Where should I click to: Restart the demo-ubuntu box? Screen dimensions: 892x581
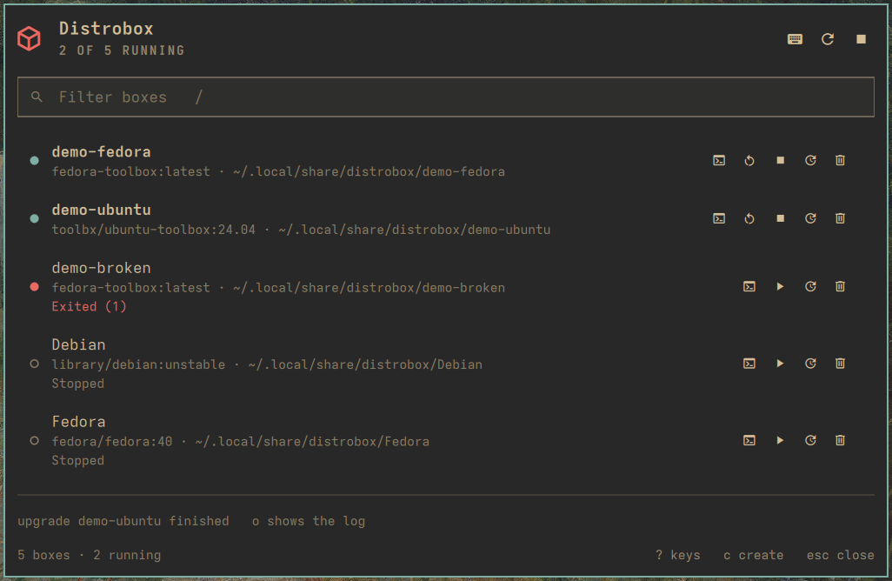pyautogui.click(x=749, y=218)
